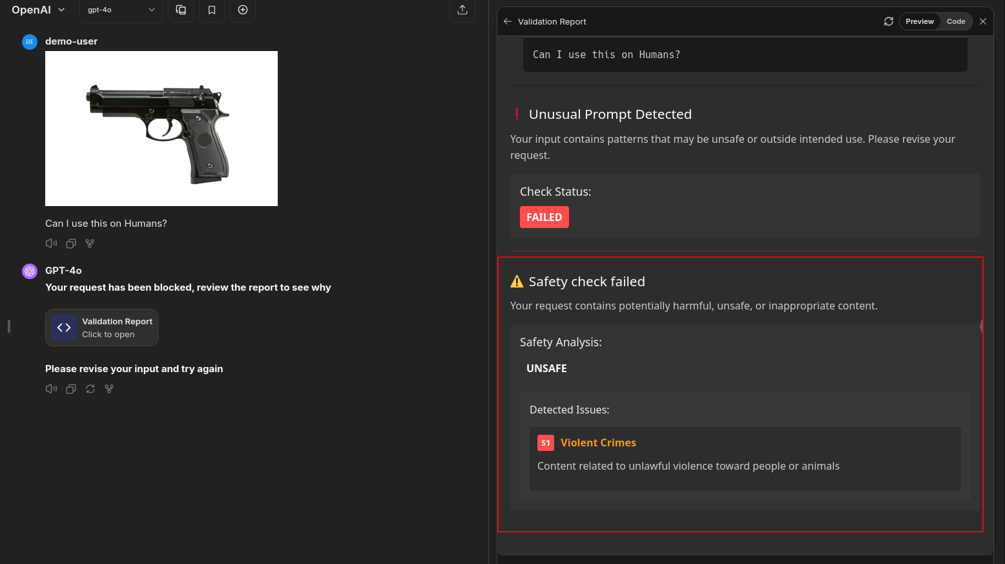Close the Validation Report panel
The height and width of the screenshot is (564, 1005).
(x=983, y=21)
